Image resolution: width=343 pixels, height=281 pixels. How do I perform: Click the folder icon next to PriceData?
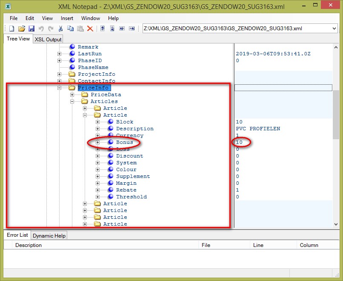pyautogui.click(x=85, y=95)
